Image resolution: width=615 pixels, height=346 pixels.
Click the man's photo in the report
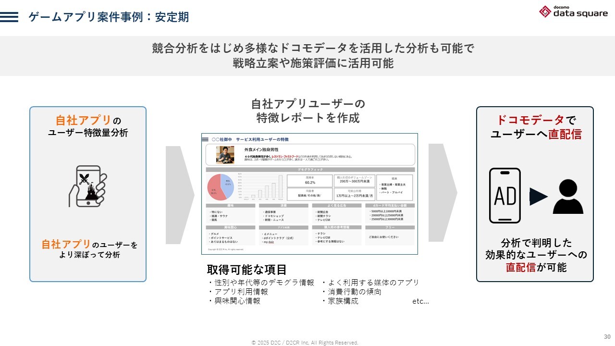point(225,155)
